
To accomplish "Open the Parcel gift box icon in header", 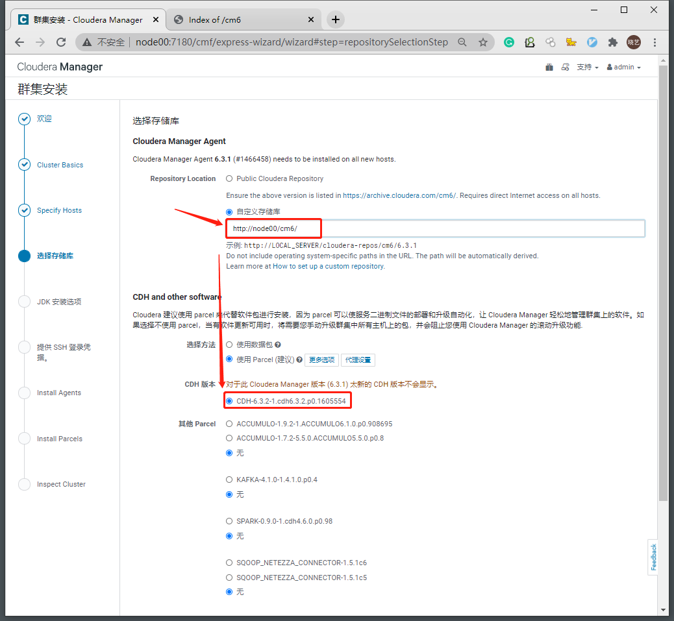I will pos(549,67).
